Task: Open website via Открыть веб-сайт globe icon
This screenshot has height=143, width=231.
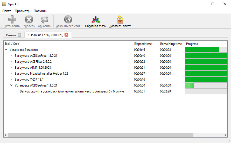Action: click(68, 19)
